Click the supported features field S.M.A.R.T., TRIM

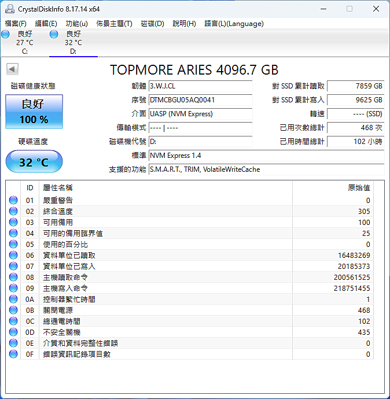(267, 169)
